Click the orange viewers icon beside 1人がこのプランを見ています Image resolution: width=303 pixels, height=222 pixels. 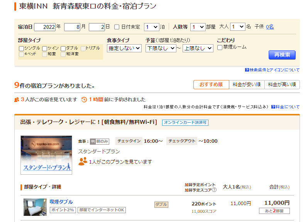click(x=83, y=161)
